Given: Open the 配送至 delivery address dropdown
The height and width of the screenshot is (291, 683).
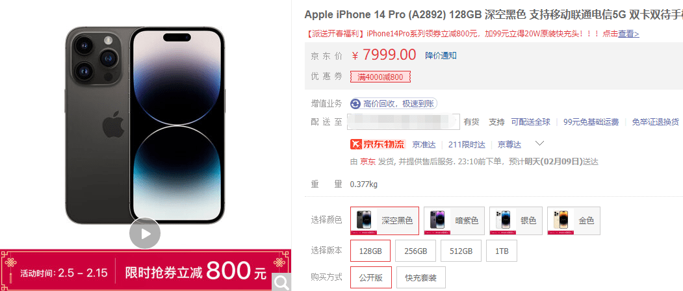Looking at the screenshot, I should click(404, 121).
